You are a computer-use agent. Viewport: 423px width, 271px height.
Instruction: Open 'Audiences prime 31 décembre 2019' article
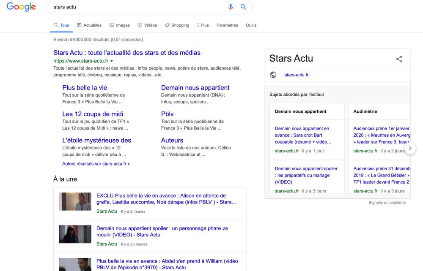click(382, 175)
